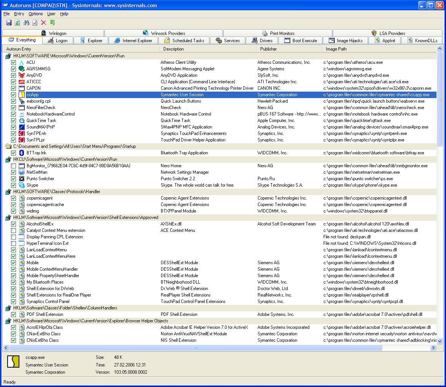Select the Shell Extension for DrWeb row text
The height and width of the screenshot is (387, 446).
[50, 289]
